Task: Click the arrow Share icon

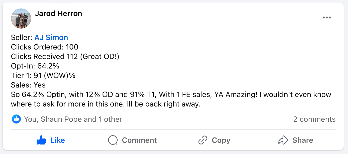Action: (283, 140)
